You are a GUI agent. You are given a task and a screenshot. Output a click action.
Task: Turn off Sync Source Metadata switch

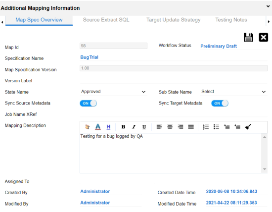tap(89, 103)
